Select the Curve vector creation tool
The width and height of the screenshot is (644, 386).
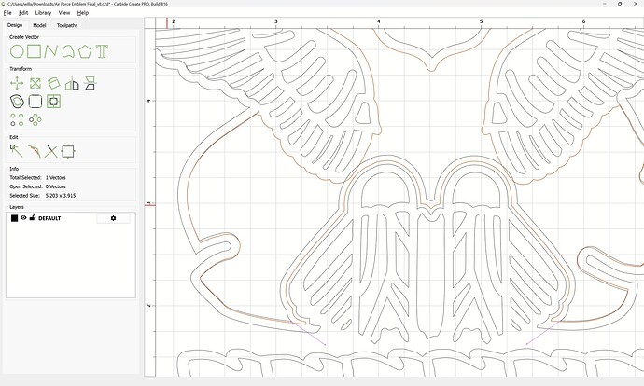pyautogui.click(x=68, y=51)
